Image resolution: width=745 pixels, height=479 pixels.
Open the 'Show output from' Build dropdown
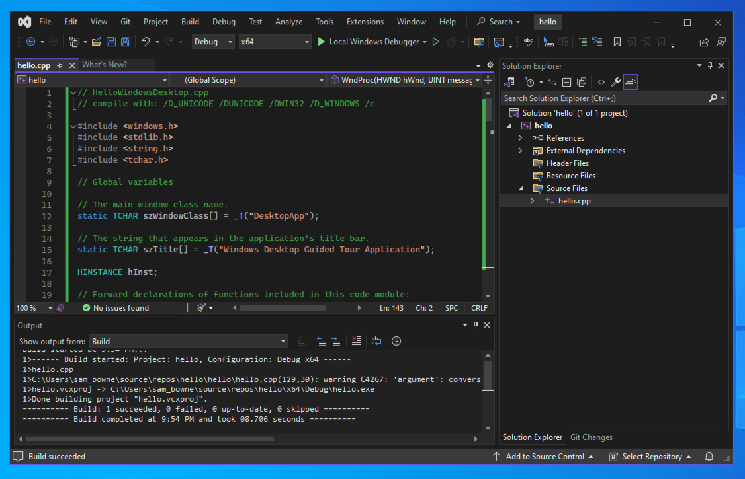189,342
